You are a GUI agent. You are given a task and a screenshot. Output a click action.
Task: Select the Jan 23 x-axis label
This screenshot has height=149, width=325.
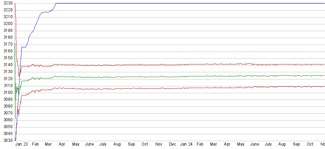21,145
